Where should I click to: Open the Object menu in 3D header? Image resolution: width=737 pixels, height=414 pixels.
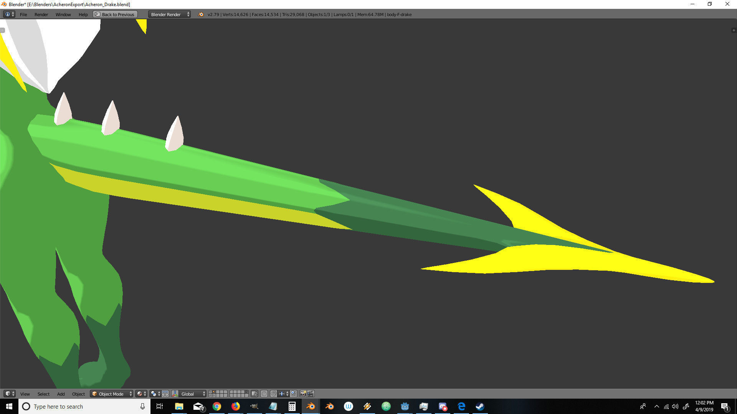tap(78, 394)
